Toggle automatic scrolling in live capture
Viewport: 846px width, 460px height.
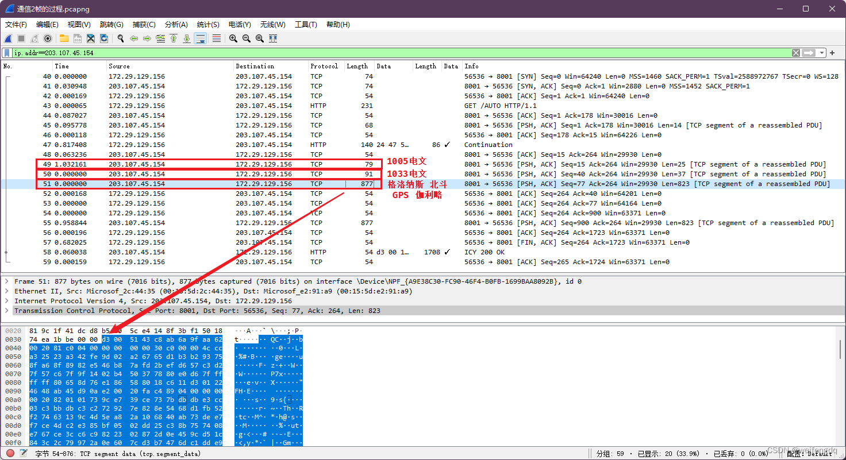pyautogui.click(x=201, y=38)
